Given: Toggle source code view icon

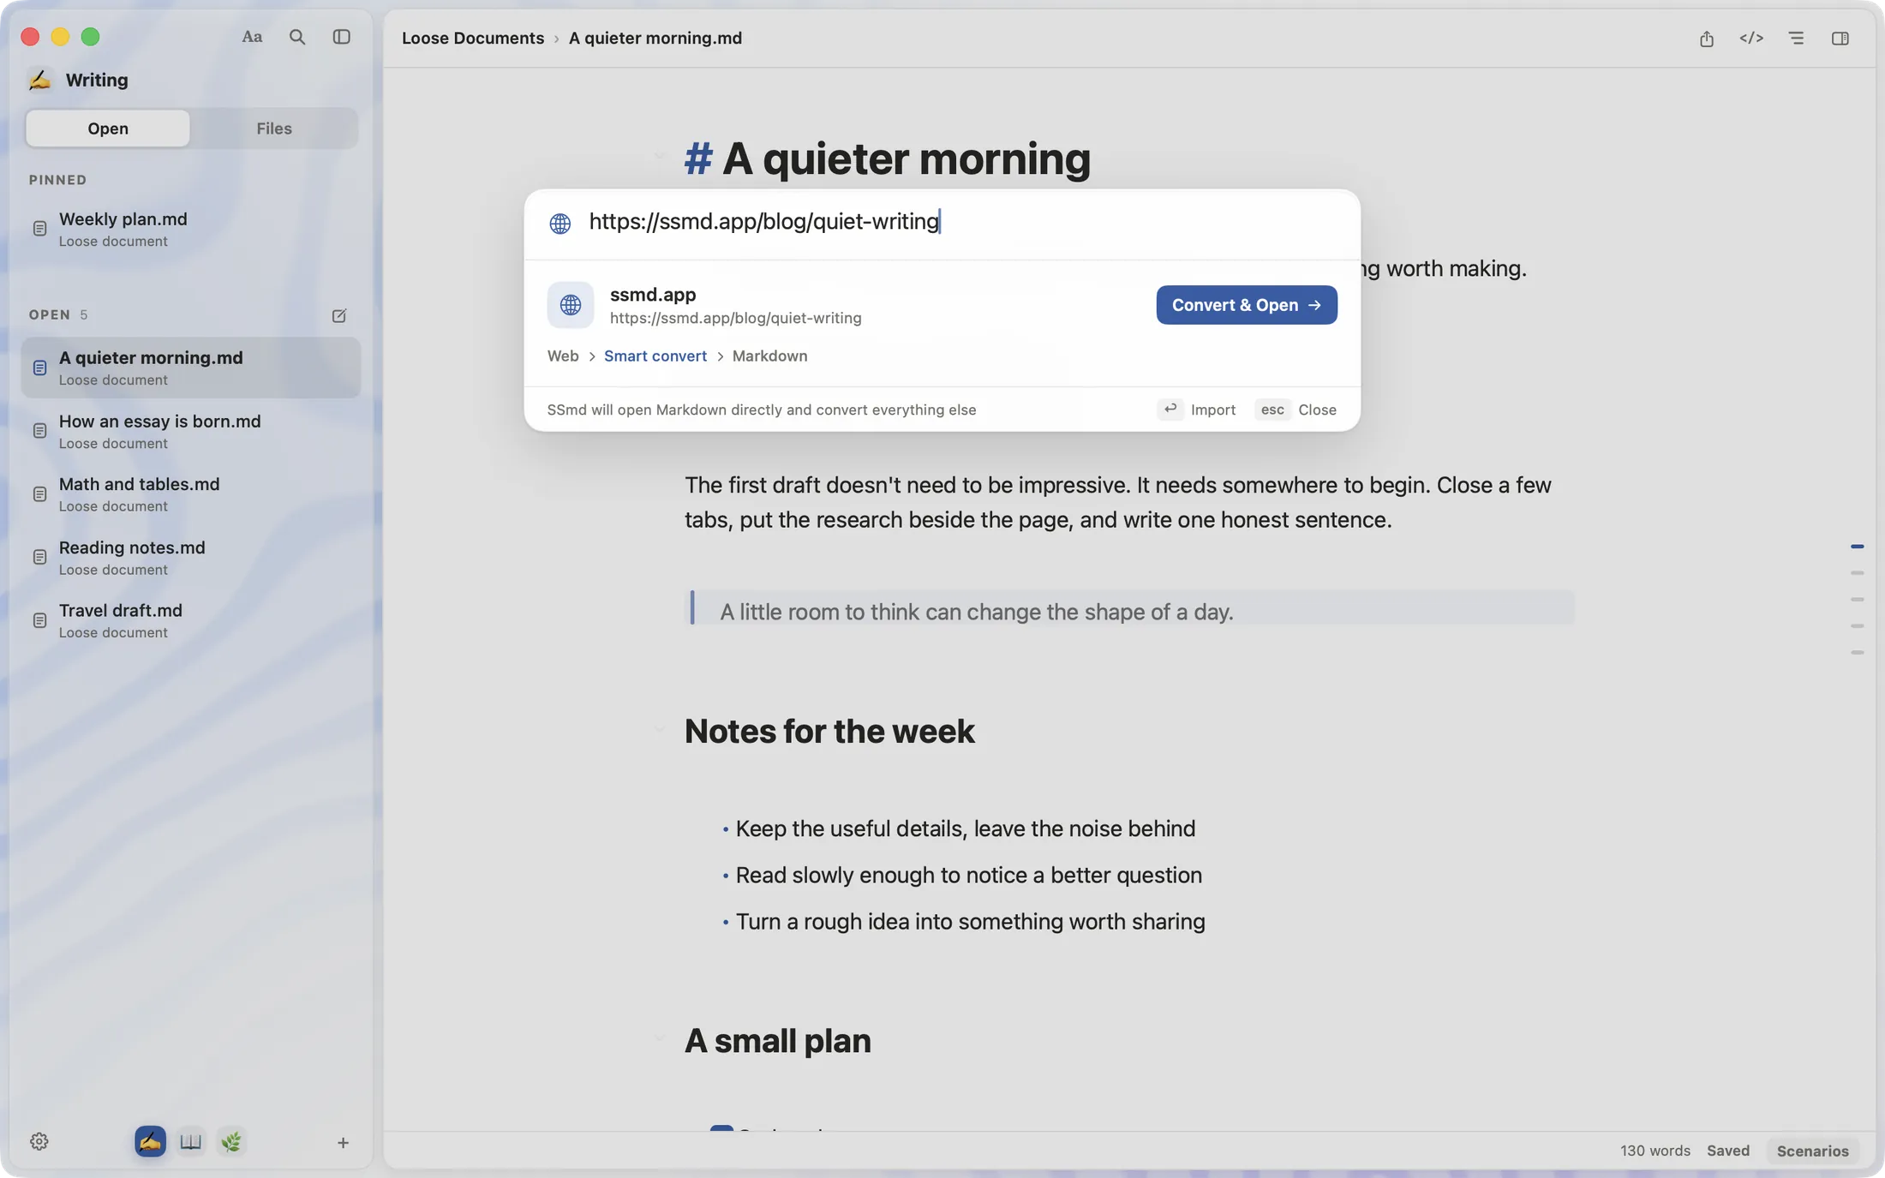Looking at the screenshot, I should (1751, 39).
